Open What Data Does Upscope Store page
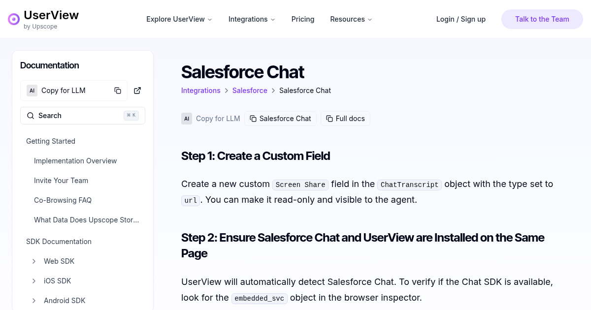 coord(87,220)
